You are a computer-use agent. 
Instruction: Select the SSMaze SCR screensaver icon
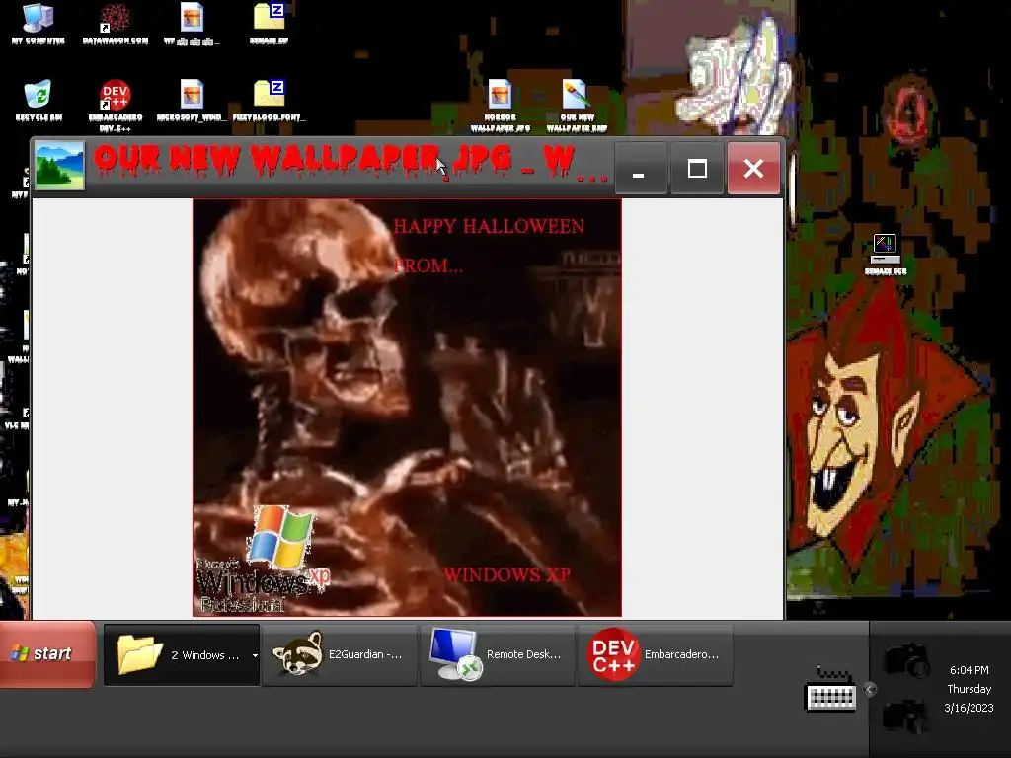[886, 255]
